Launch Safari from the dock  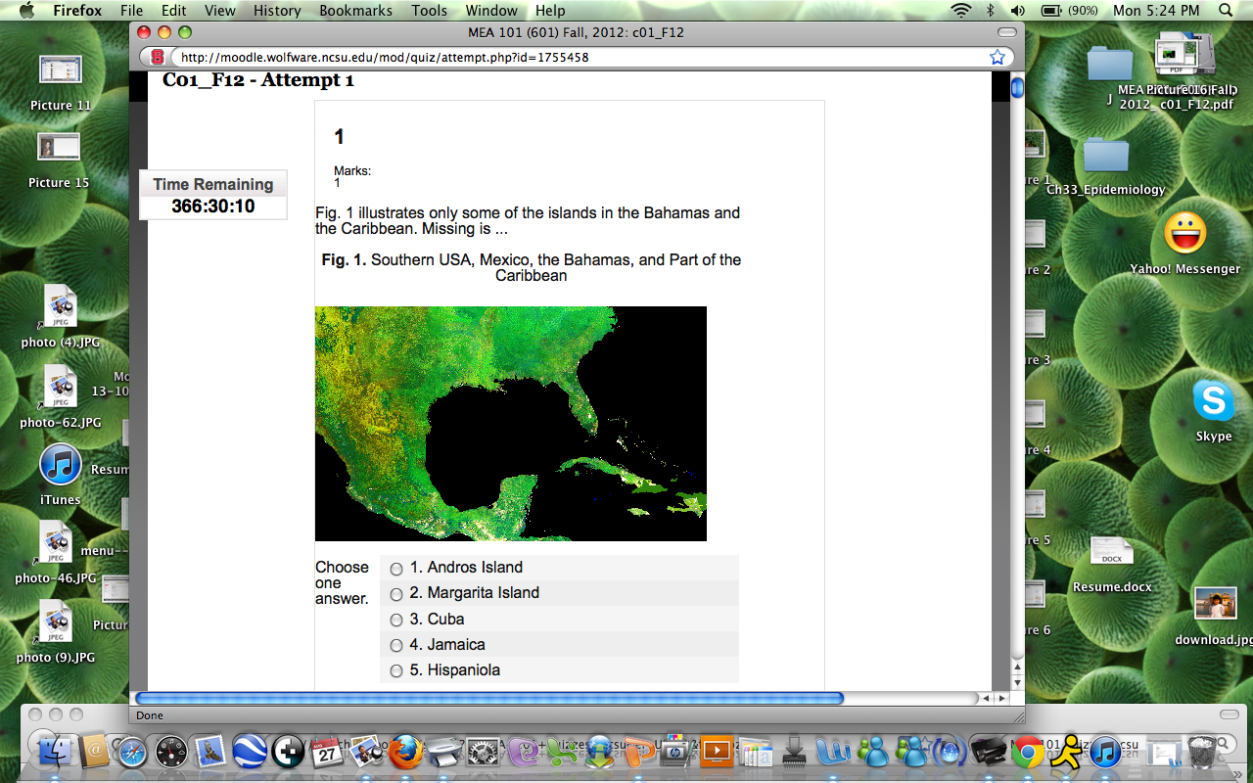(x=132, y=752)
